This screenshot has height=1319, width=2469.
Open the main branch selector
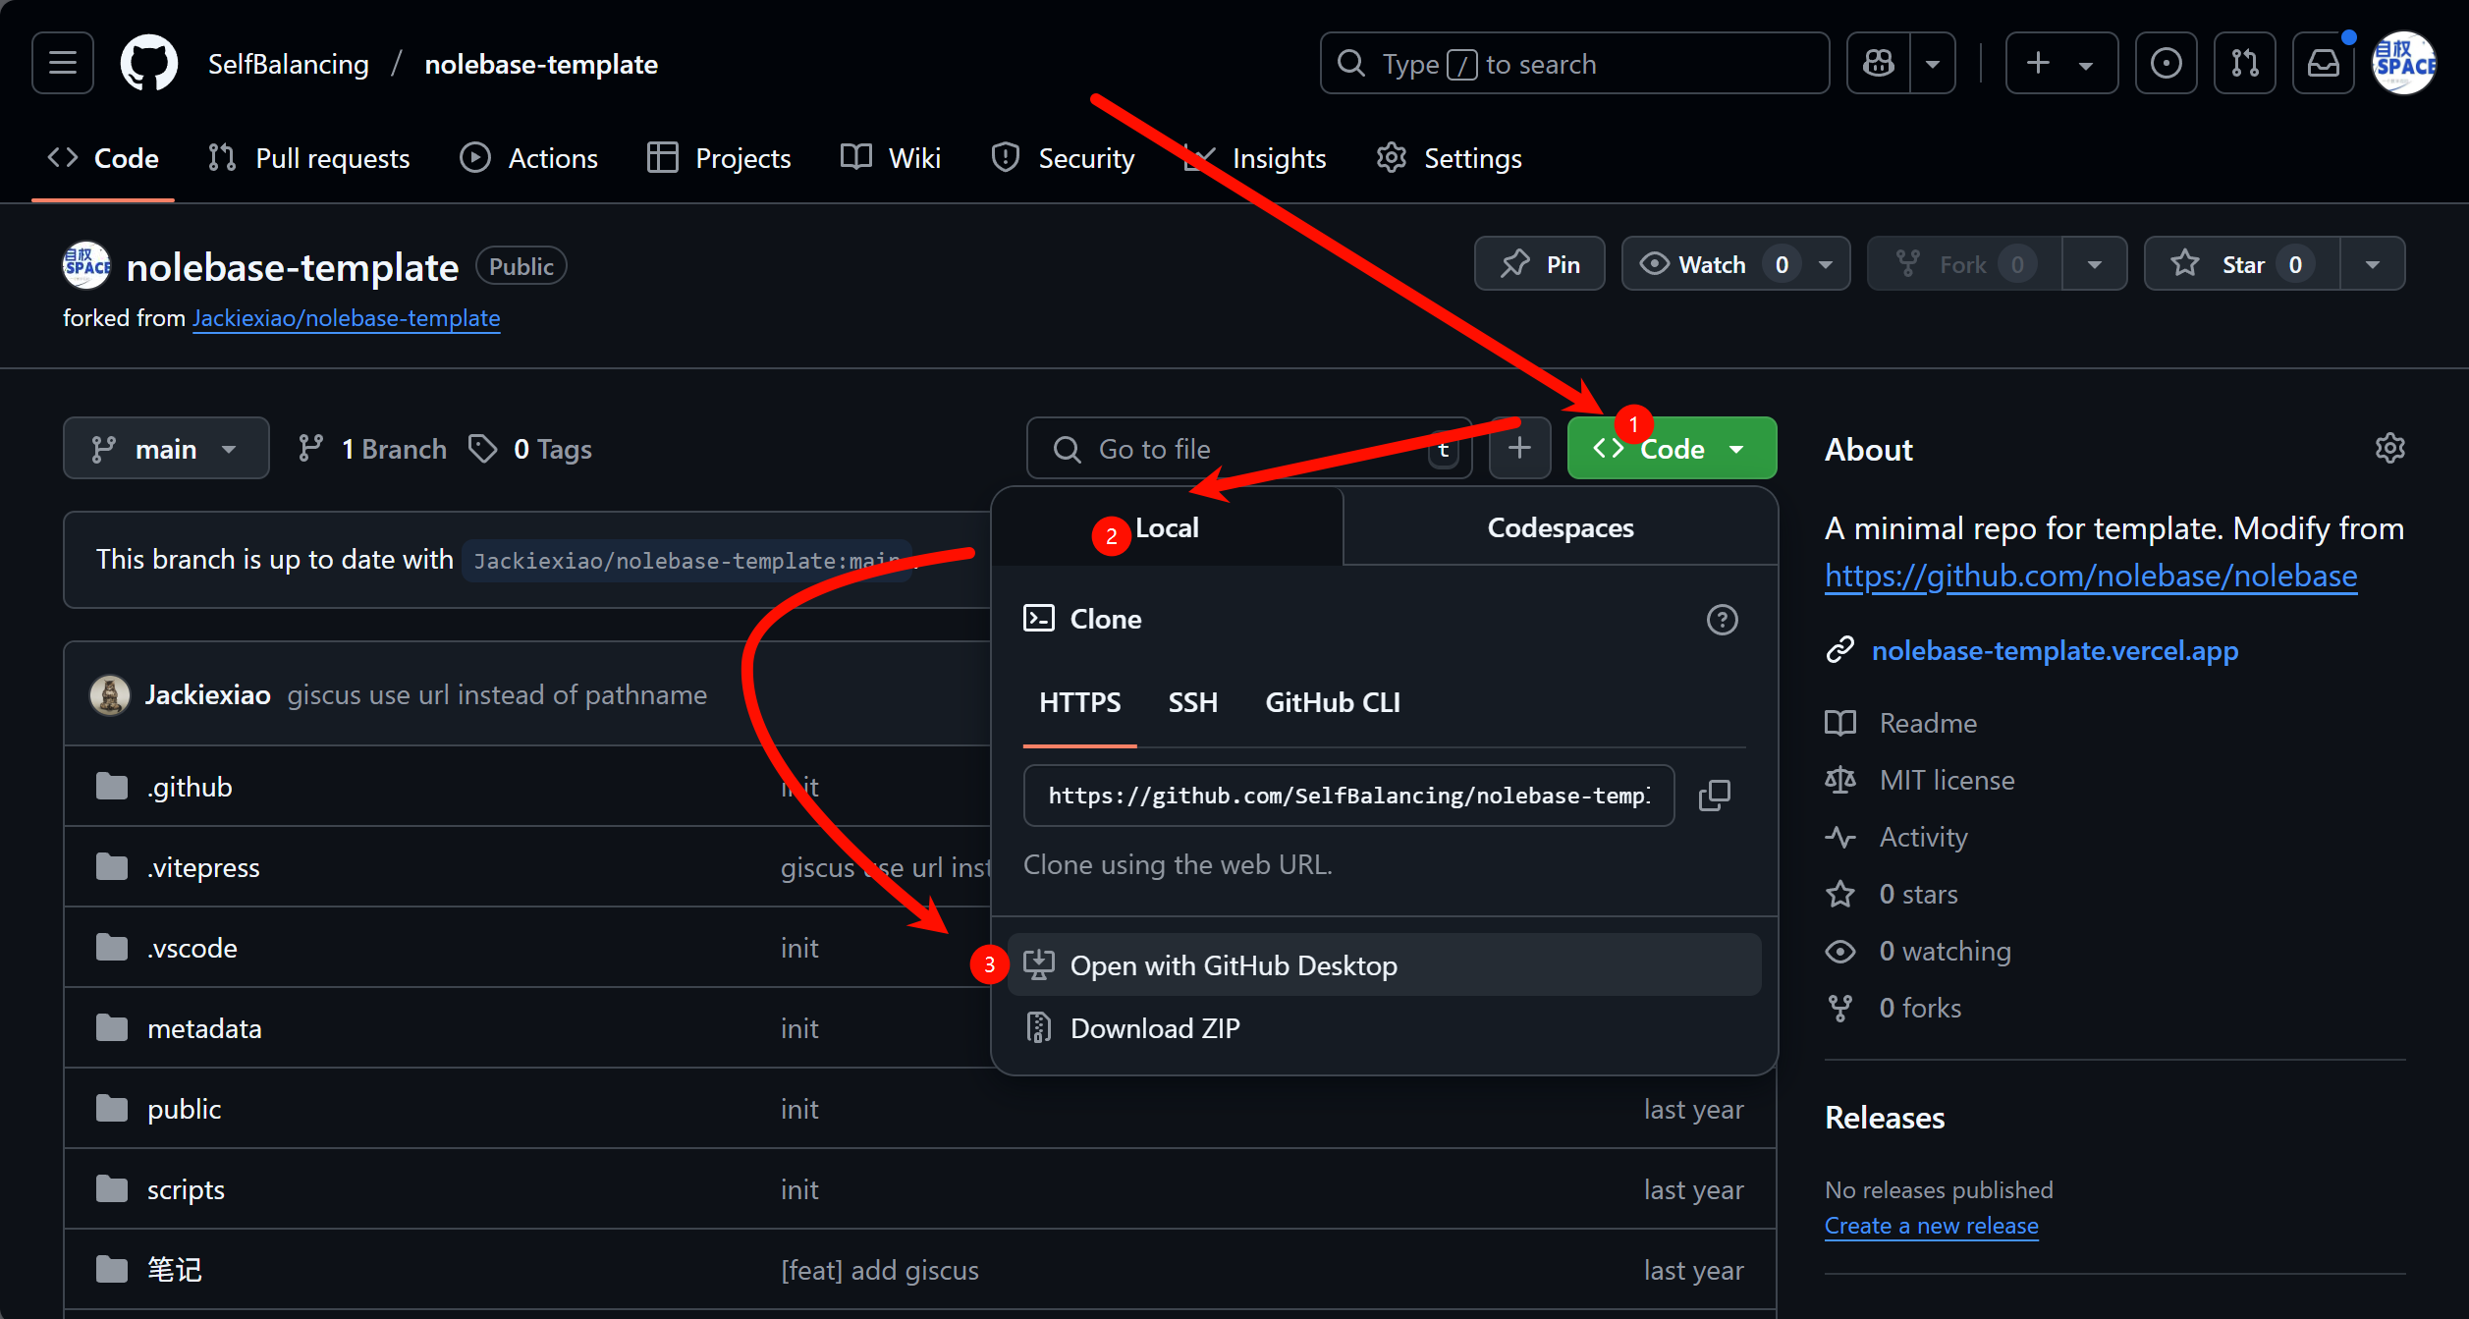tap(166, 449)
